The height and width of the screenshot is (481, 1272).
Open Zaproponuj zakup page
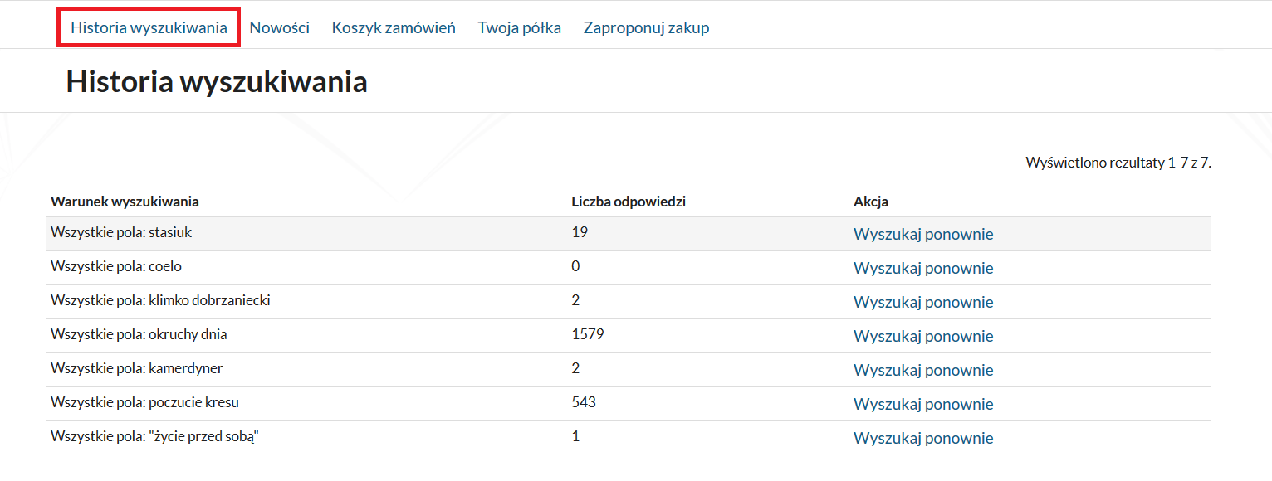point(646,27)
